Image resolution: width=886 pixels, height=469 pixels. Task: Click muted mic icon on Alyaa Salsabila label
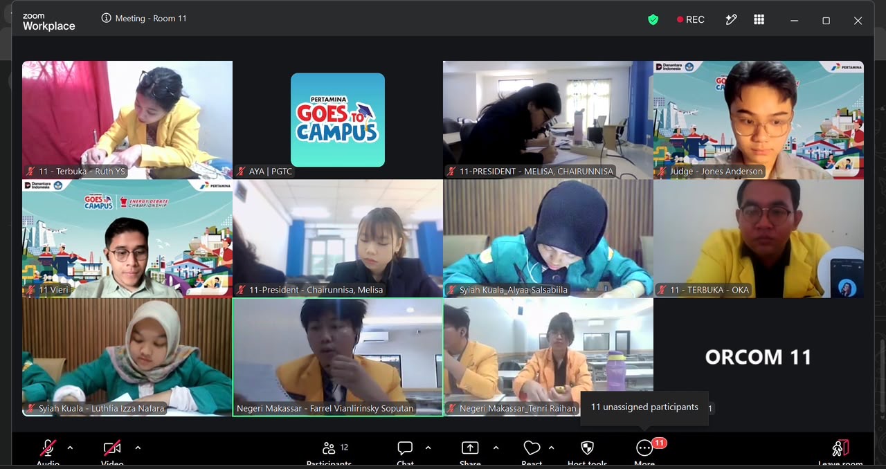451,290
